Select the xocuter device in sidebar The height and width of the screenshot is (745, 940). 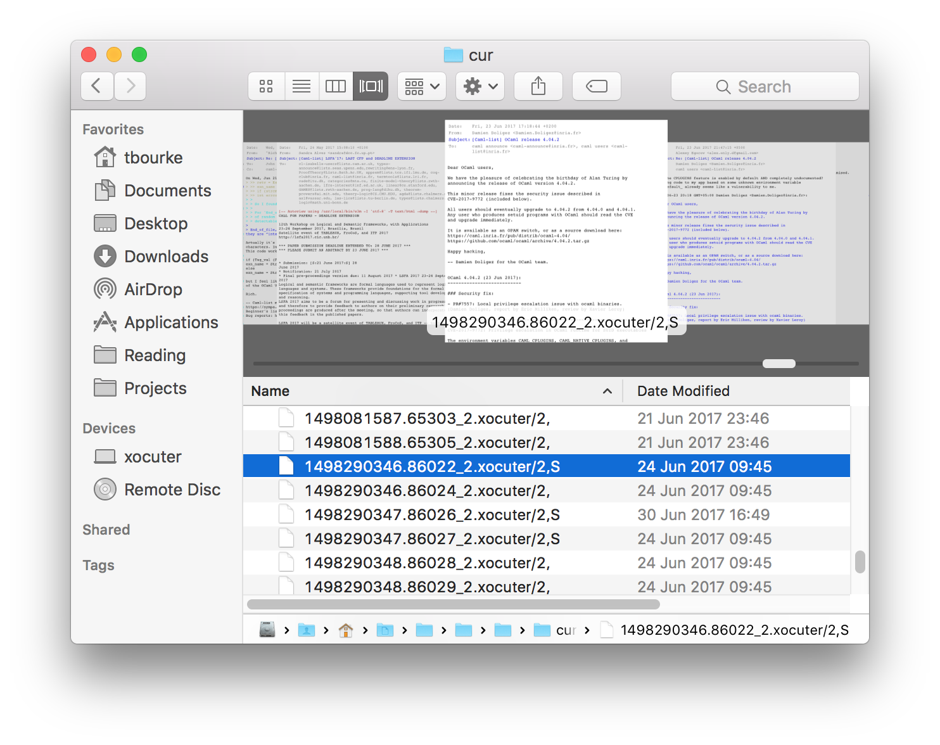137,457
